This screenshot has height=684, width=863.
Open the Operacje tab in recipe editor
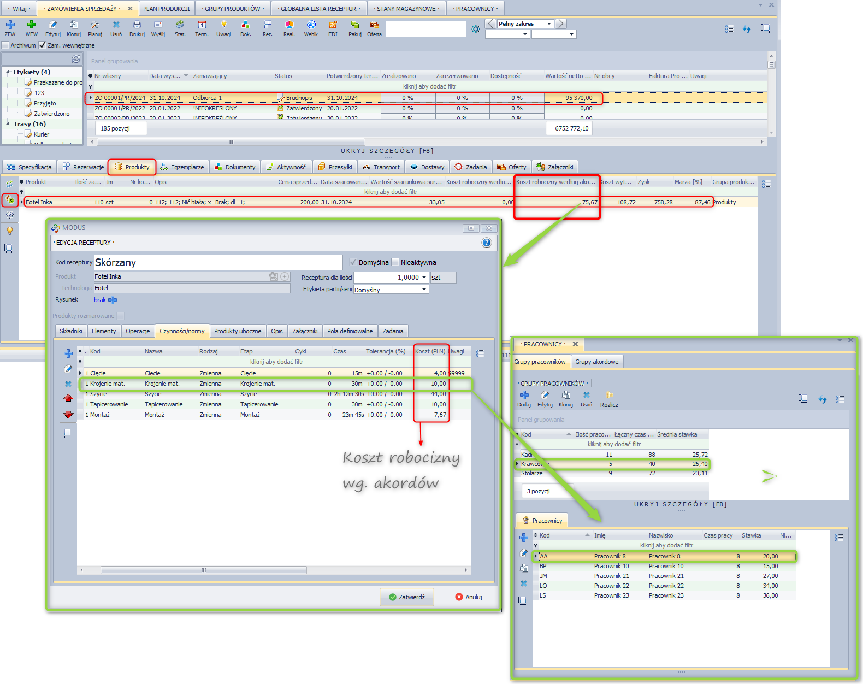click(138, 331)
